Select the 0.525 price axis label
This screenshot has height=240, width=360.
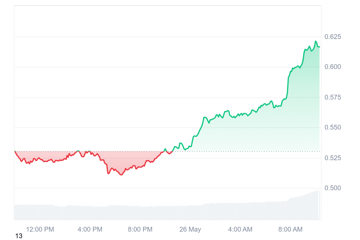pyautogui.click(x=333, y=158)
